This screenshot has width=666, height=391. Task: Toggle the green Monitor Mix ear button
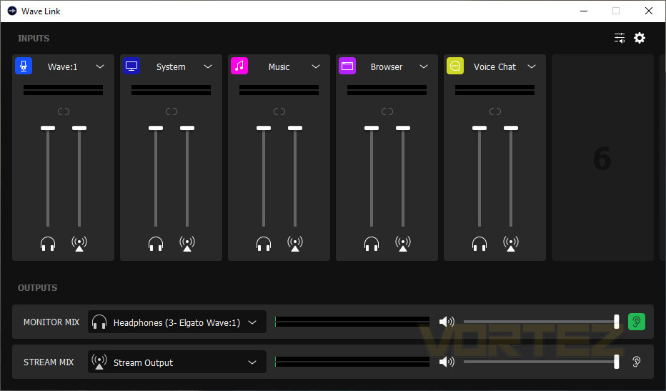click(x=636, y=322)
